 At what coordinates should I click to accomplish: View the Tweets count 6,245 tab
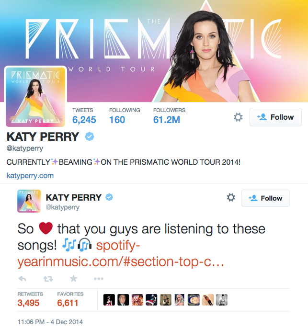click(84, 116)
